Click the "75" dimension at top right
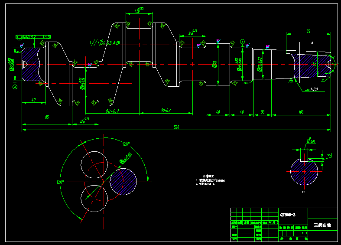 point(309,31)
